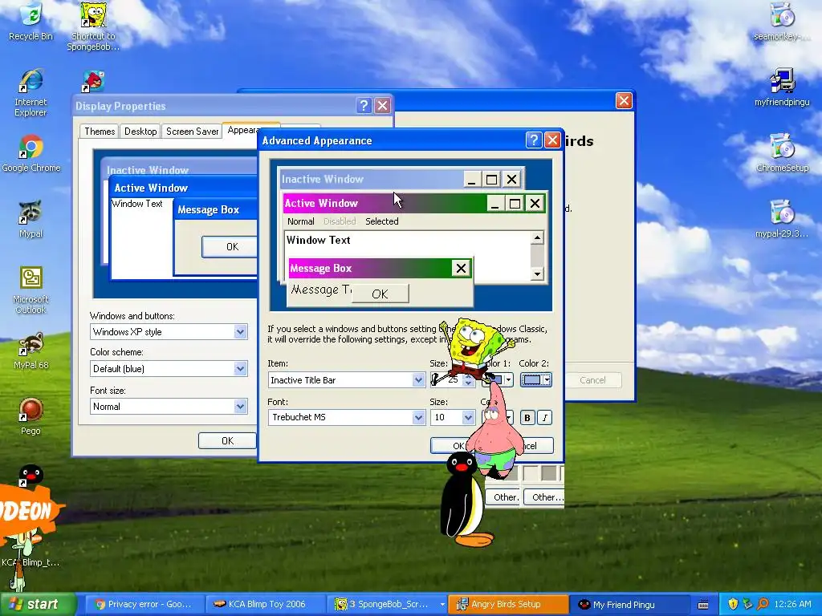Click Normal menu item in preview
822x616 pixels.
(x=300, y=221)
